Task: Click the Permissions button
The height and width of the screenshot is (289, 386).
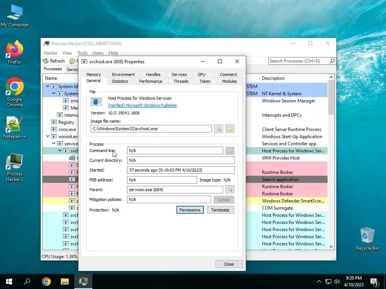Action: (x=190, y=210)
